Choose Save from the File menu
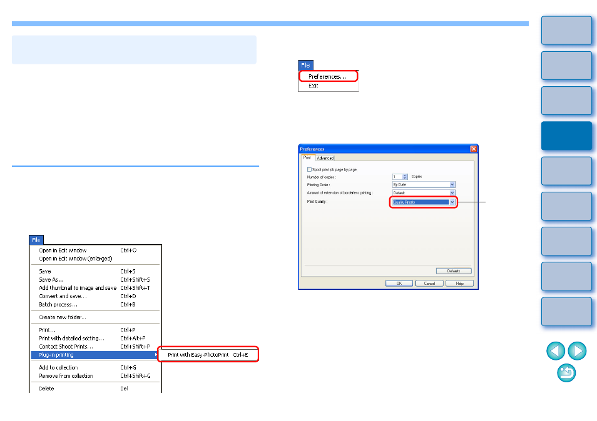The image size is (597, 421). pos(96,271)
